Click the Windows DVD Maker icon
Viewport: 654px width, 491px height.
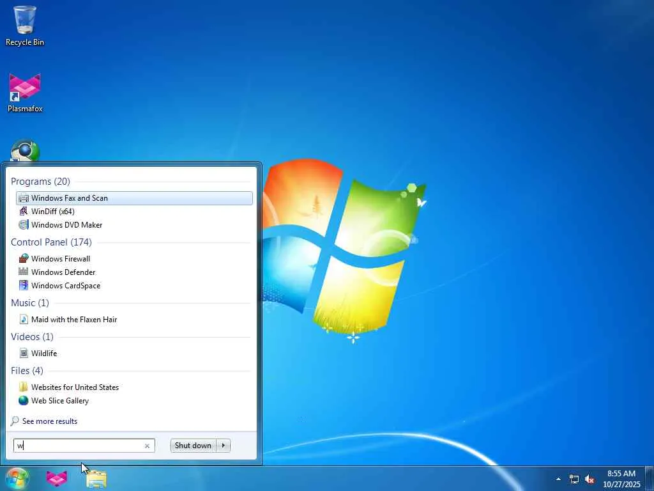24,224
